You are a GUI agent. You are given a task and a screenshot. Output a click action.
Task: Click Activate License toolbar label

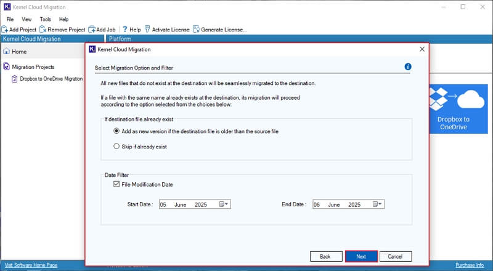tap(171, 30)
